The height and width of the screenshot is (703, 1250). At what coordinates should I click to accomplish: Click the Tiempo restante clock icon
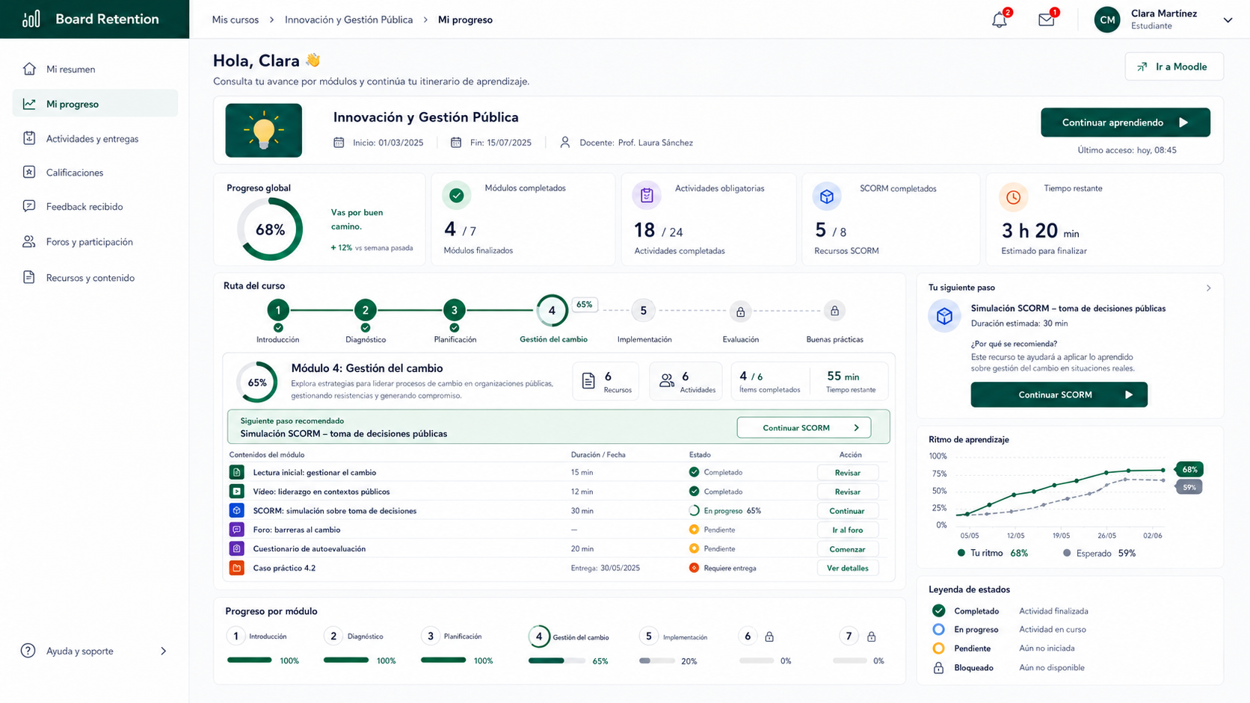pyautogui.click(x=1013, y=197)
